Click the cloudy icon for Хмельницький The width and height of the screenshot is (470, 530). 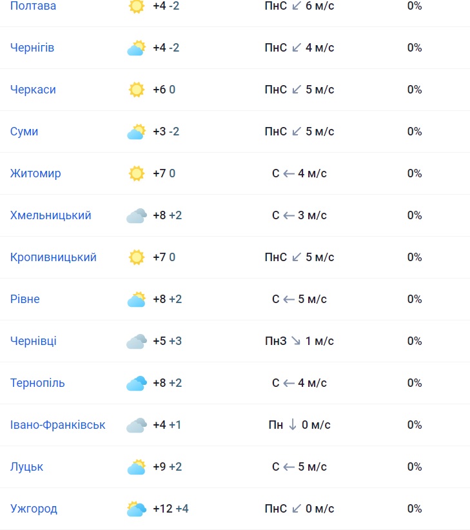[136, 215]
